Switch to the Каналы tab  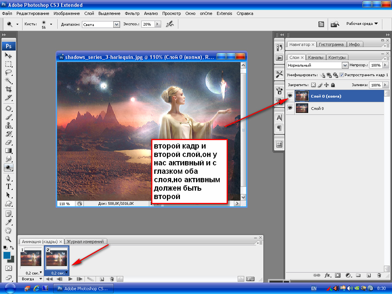click(315, 57)
